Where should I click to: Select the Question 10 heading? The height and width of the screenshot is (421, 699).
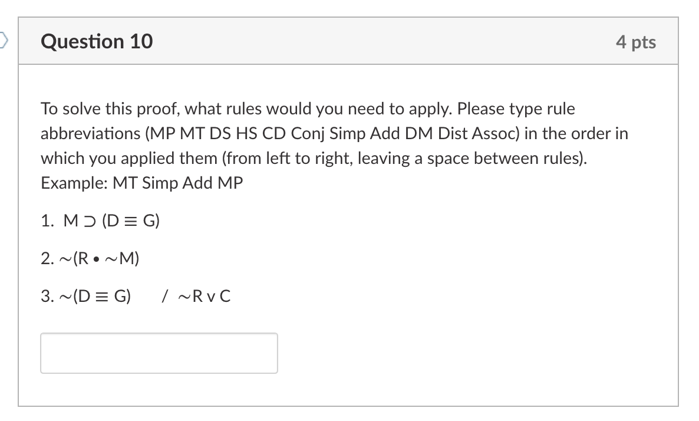tap(97, 41)
